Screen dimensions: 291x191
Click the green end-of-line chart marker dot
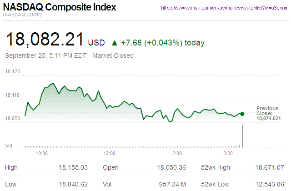pyautogui.click(x=242, y=114)
